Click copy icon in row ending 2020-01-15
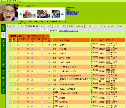Viewport: 126px width, 108px height. [10, 80]
